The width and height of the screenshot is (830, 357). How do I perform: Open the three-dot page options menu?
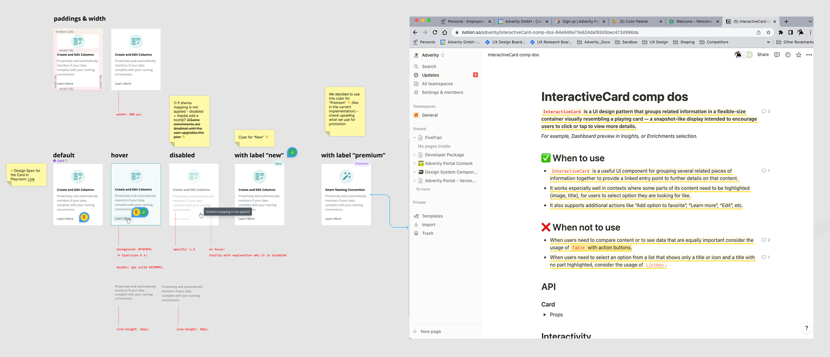pos(809,55)
